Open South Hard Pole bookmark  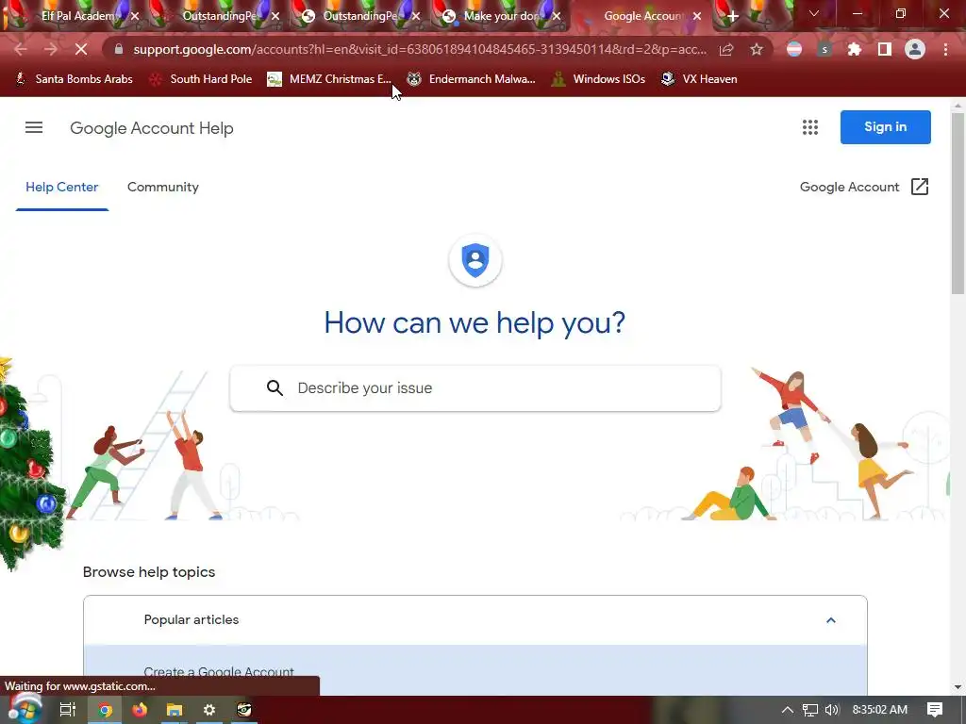tap(201, 79)
